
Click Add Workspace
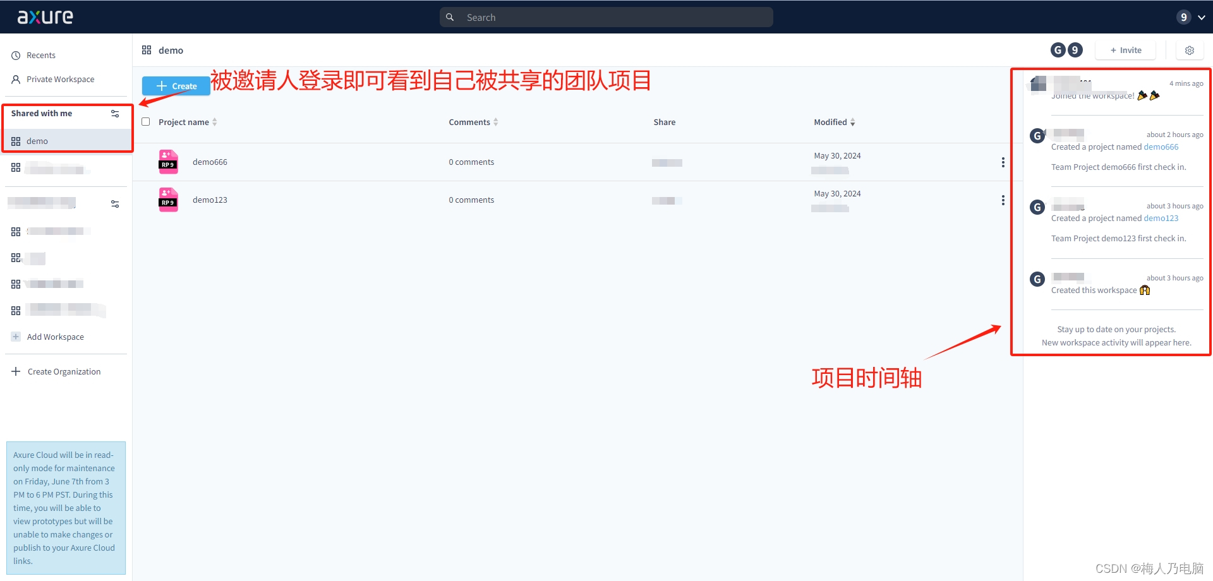click(56, 337)
